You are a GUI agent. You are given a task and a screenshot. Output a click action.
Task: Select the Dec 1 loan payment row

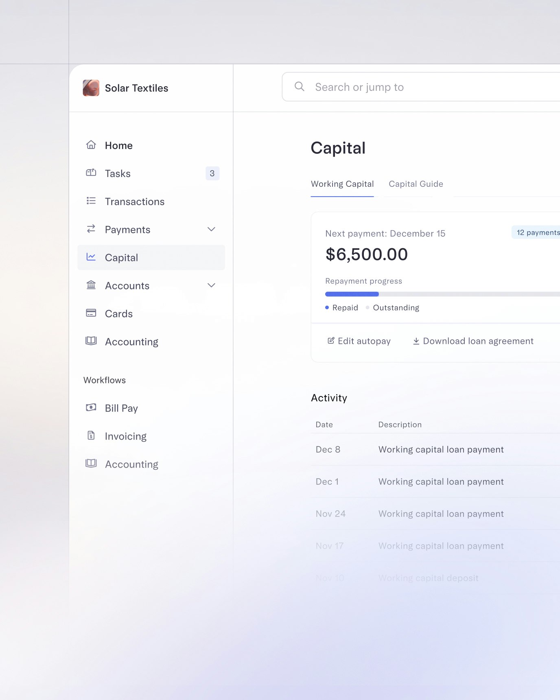(x=435, y=481)
